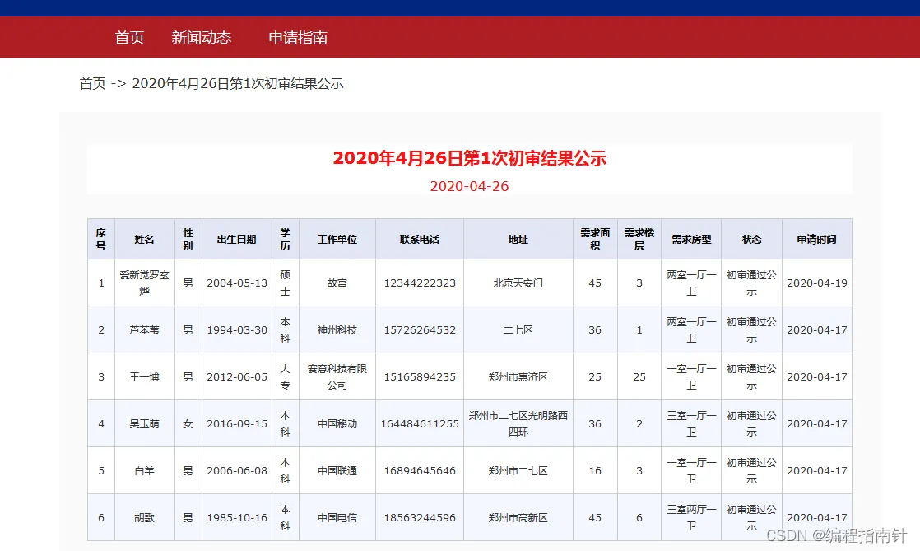The height and width of the screenshot is (551, 920).
Task: Click the address cell 郑州市高新区
Action: click(518, 517)
